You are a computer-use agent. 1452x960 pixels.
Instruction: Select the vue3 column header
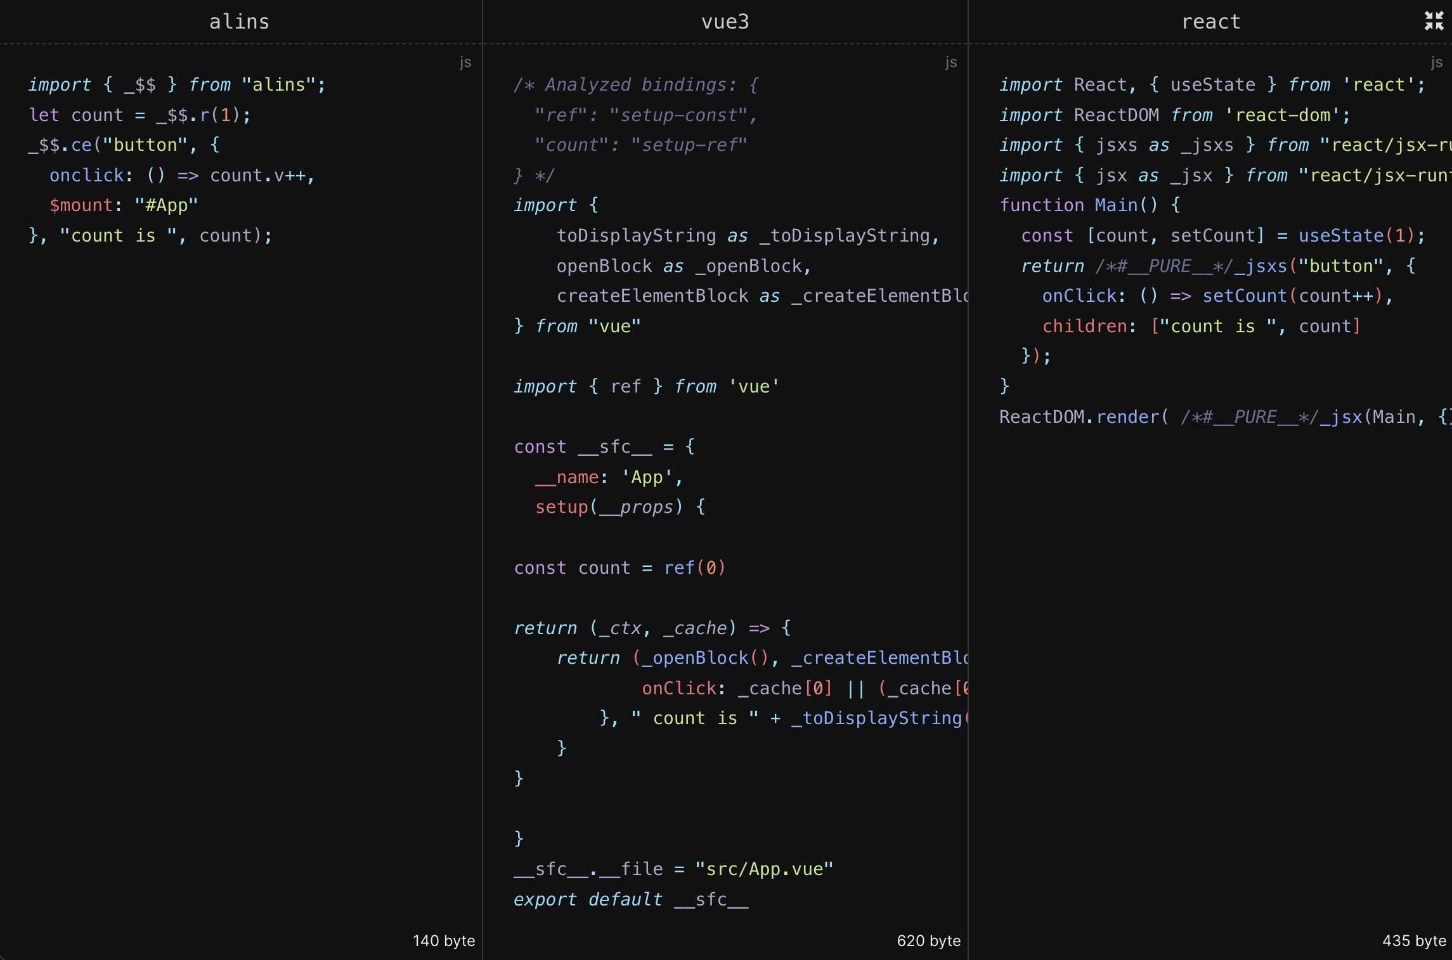point(725,22)
